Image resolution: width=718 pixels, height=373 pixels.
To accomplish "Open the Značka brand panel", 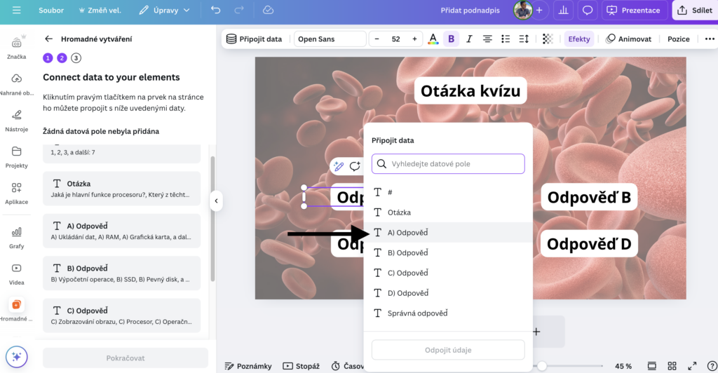I will click(17, 47).
